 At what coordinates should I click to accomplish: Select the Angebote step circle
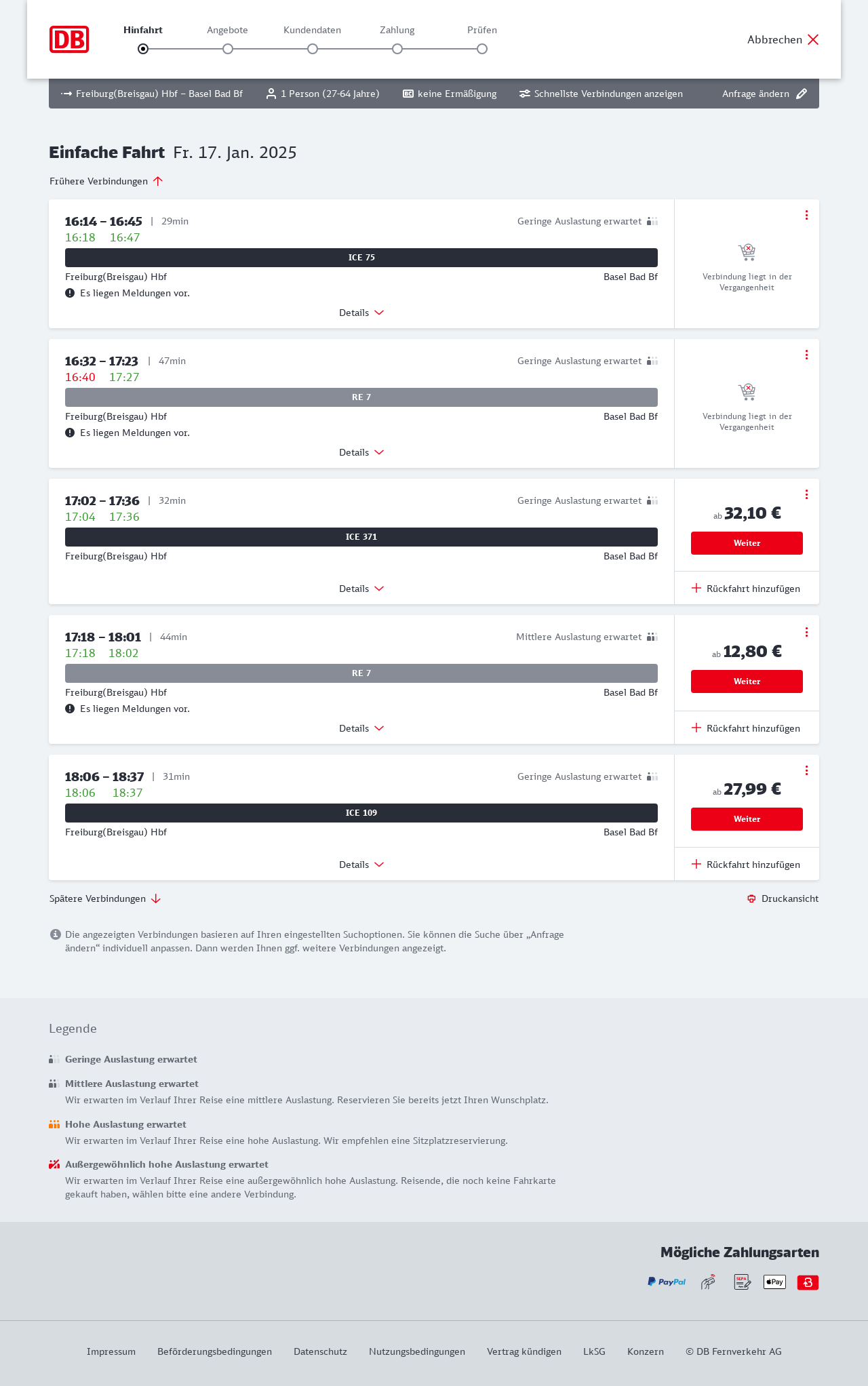[228, 49]
